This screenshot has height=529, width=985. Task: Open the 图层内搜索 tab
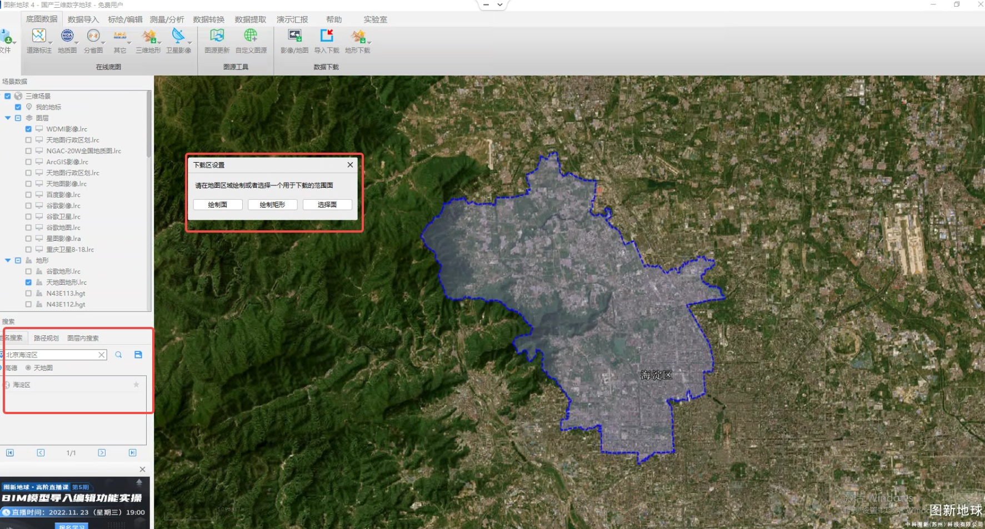(83, 338)
